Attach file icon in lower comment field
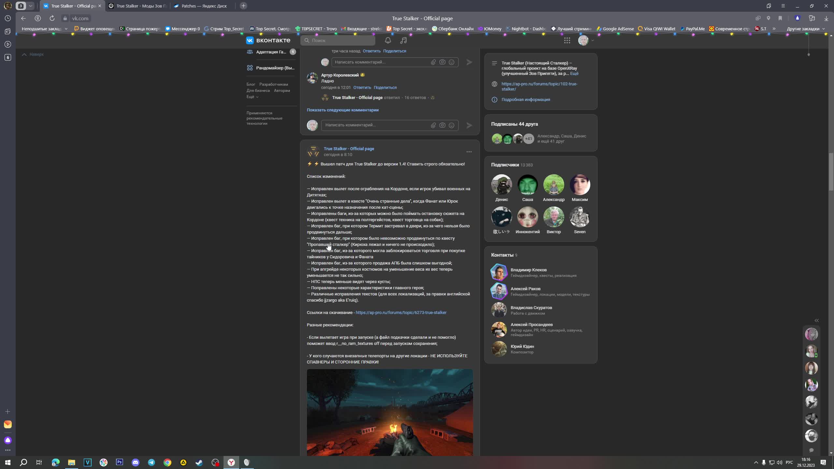This screenshot has width=834, height=469. pyautogui.click(x=433, y=125)
